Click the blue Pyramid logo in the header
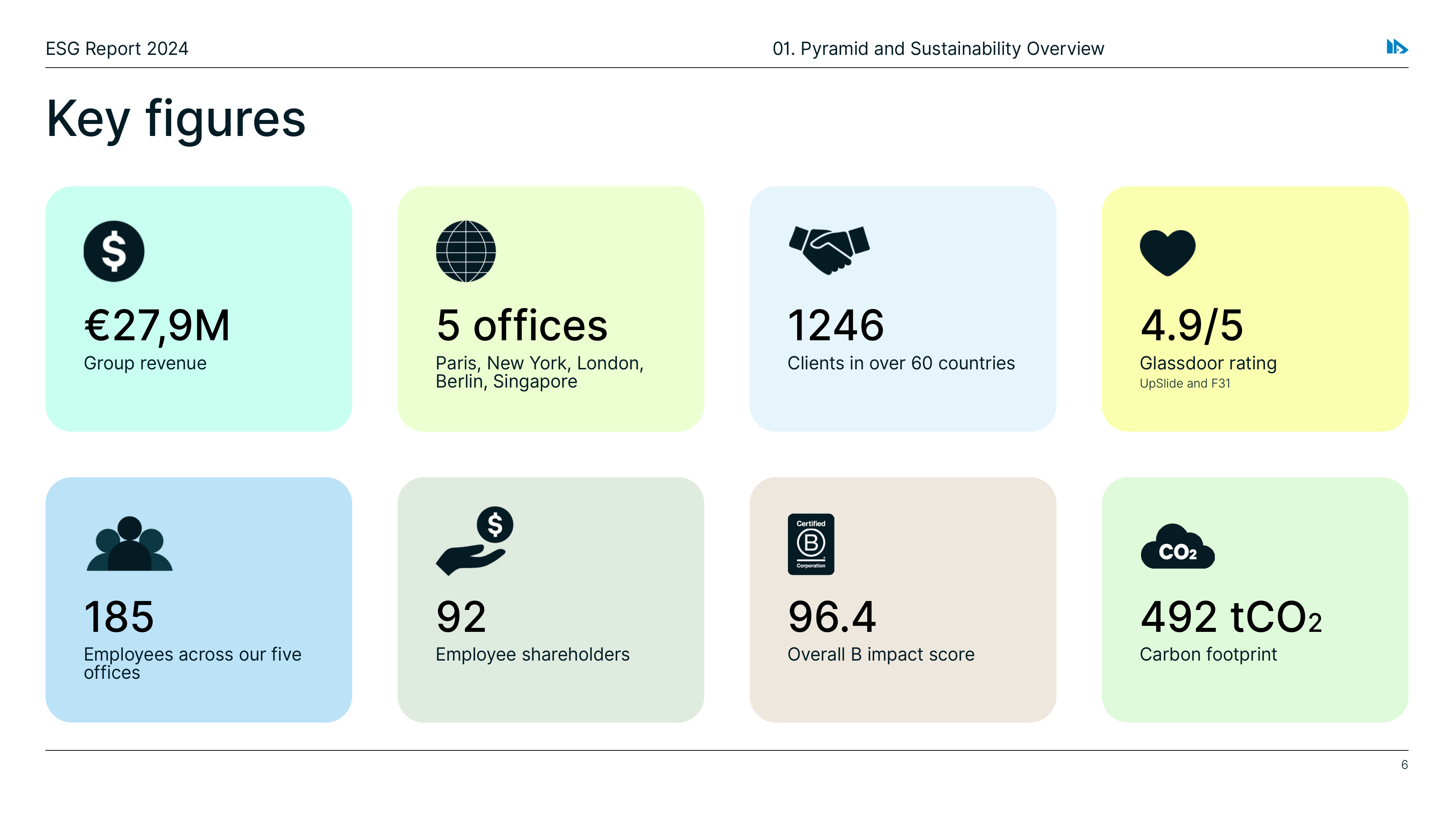1454x818 pixels. 1397,47
